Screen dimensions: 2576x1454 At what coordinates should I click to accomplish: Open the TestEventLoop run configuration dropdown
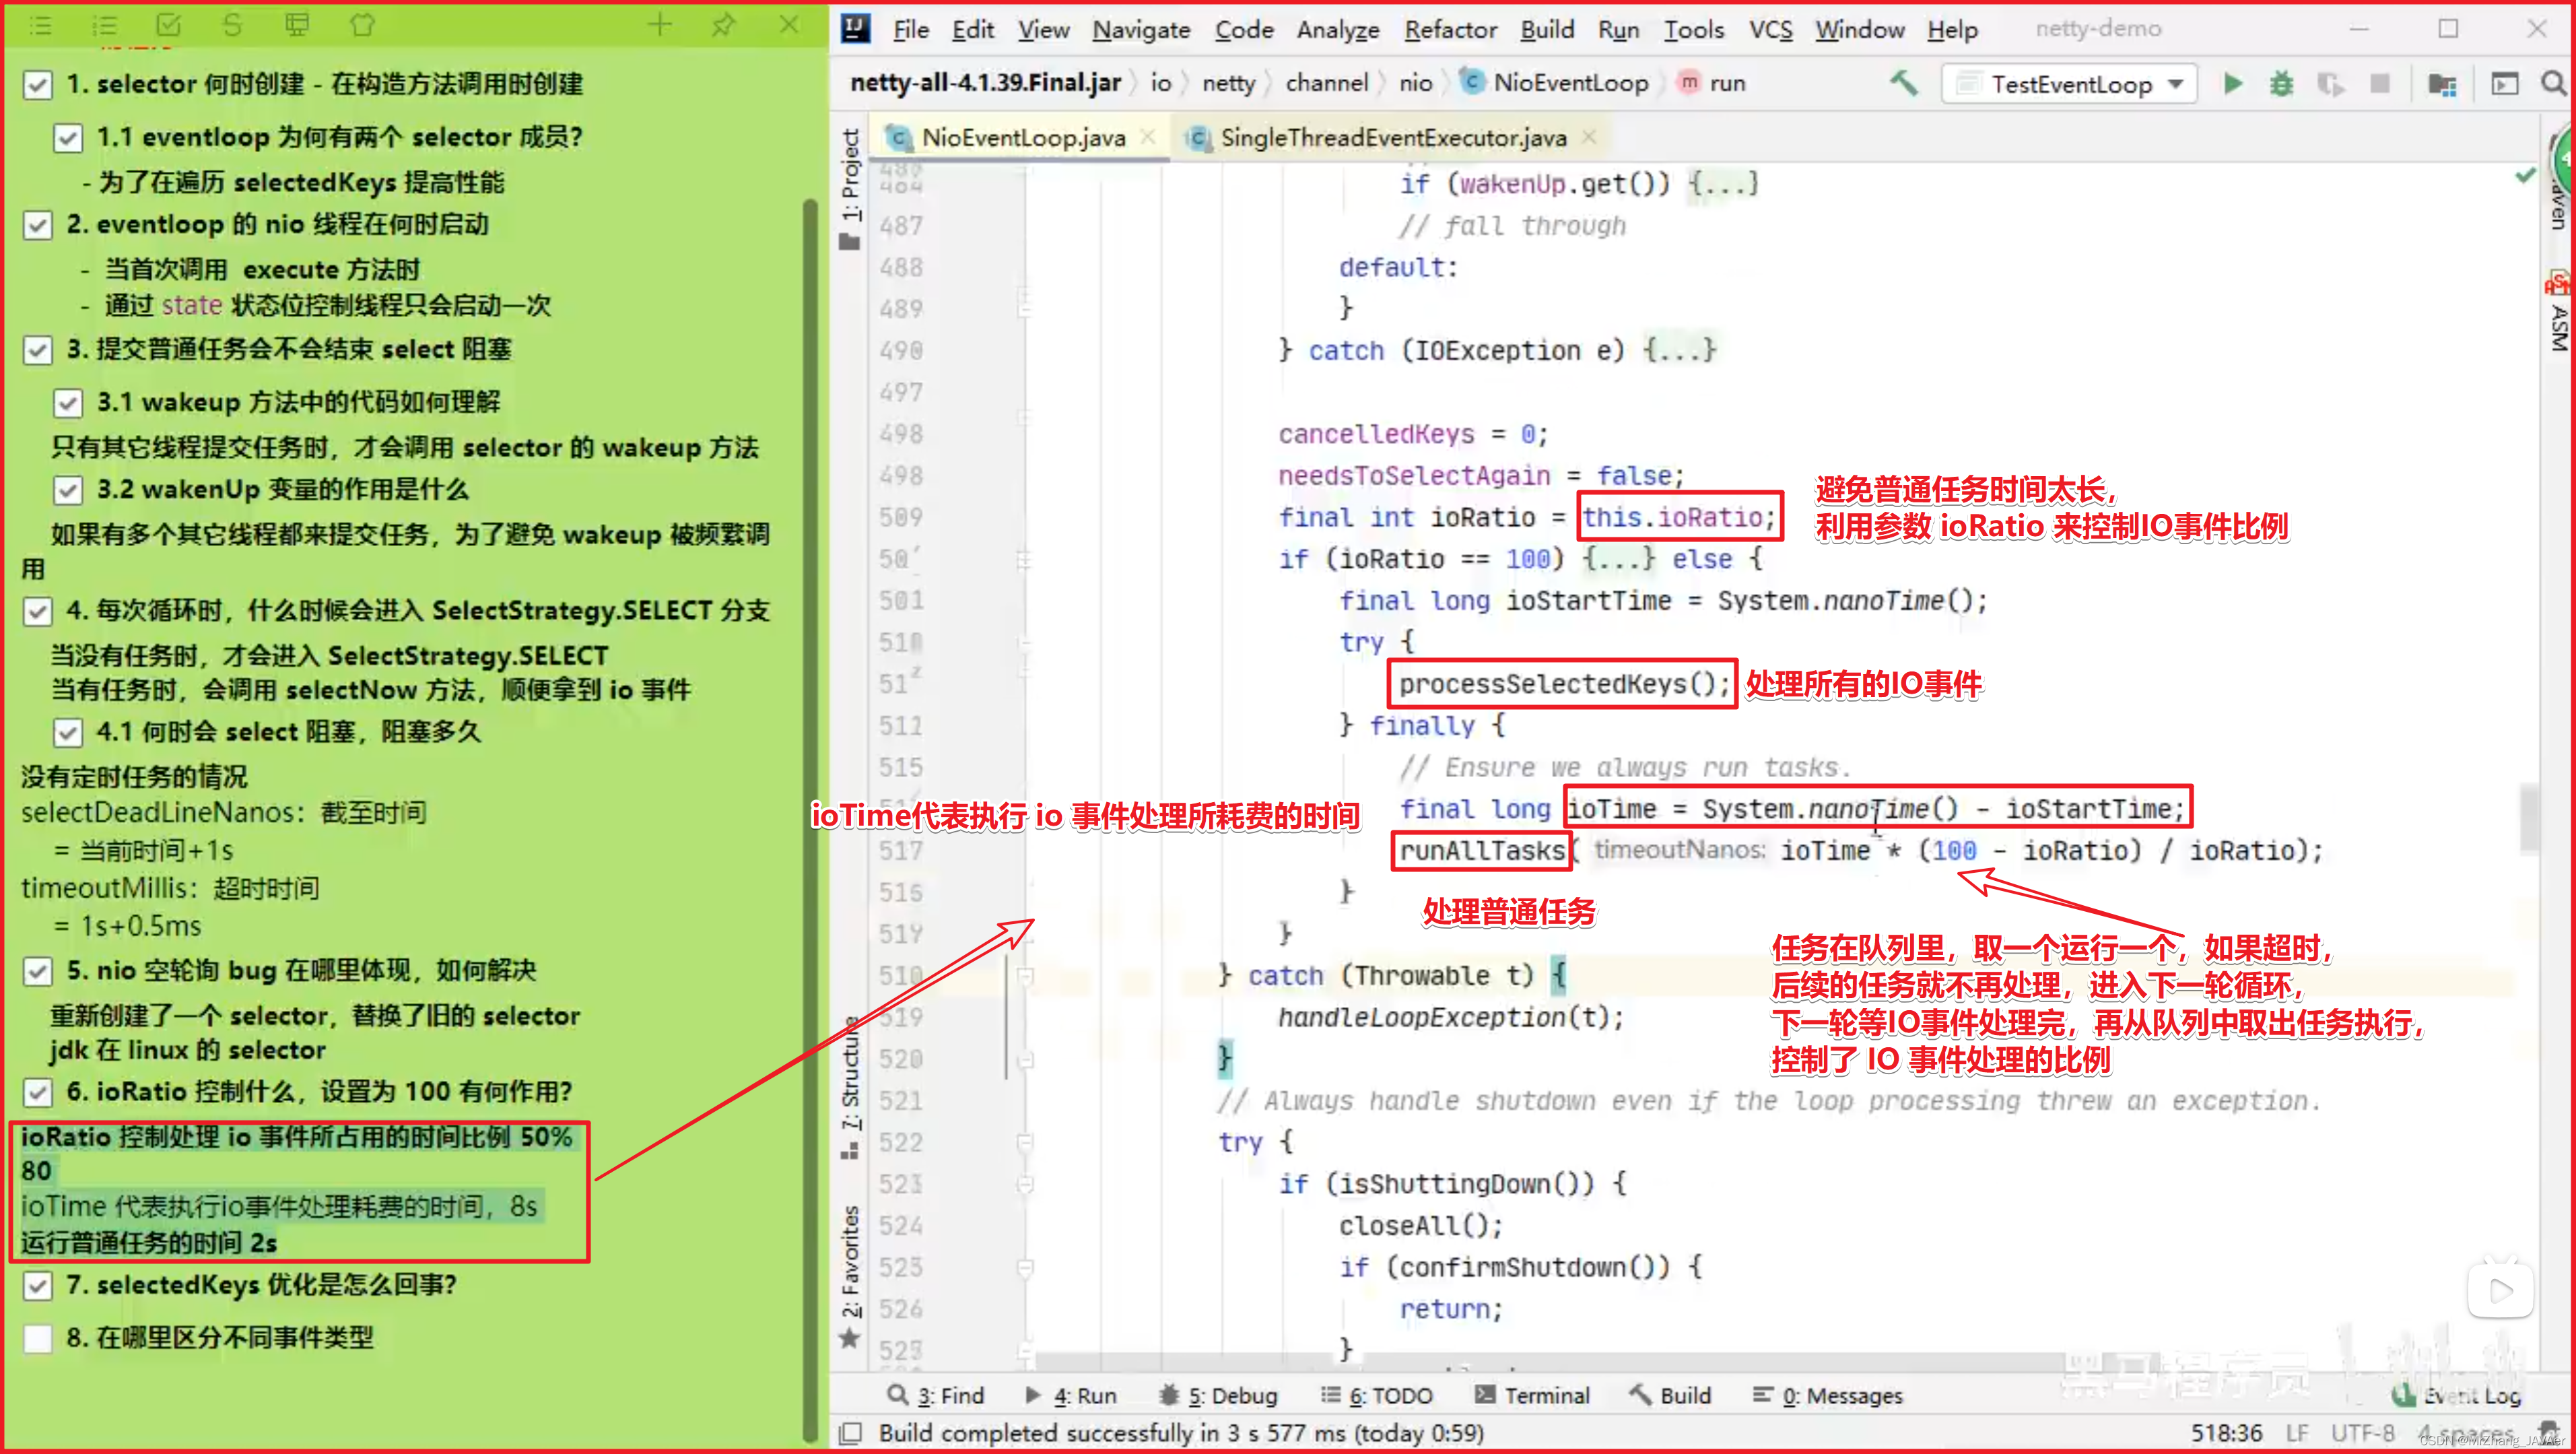pyautogui.click(x=2069, y=84)
